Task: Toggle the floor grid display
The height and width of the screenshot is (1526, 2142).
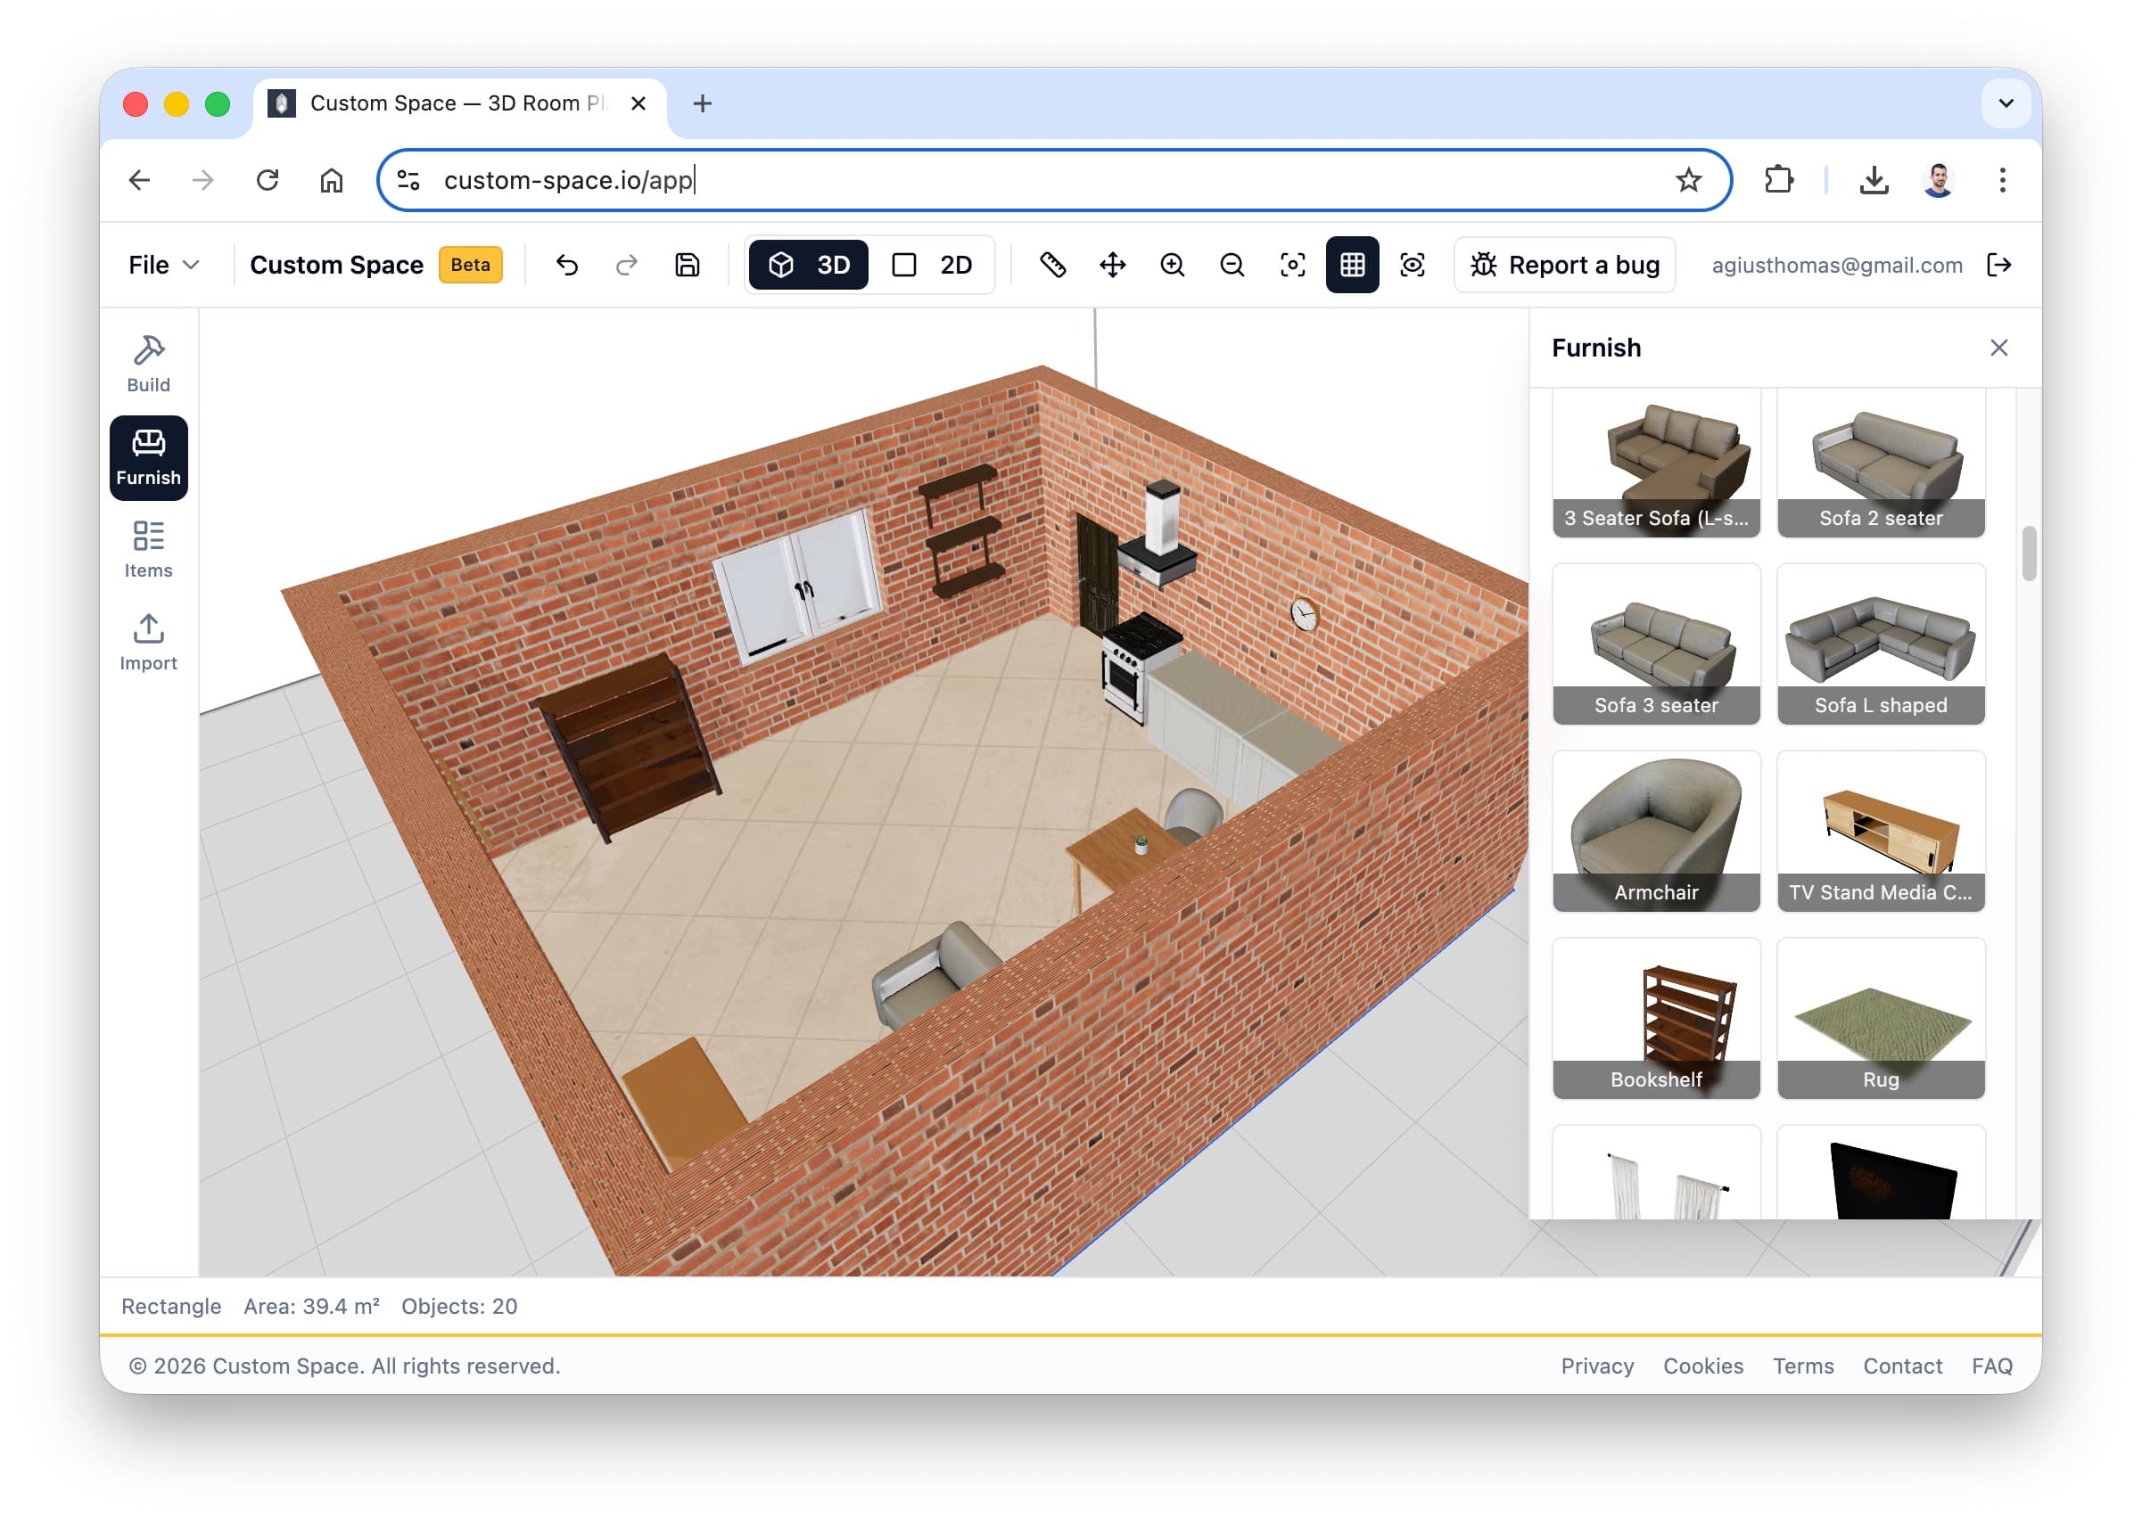Action: click(1353, 265)
